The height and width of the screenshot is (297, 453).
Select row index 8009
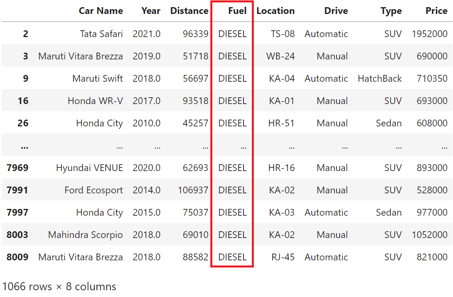[x=18, y=257]
